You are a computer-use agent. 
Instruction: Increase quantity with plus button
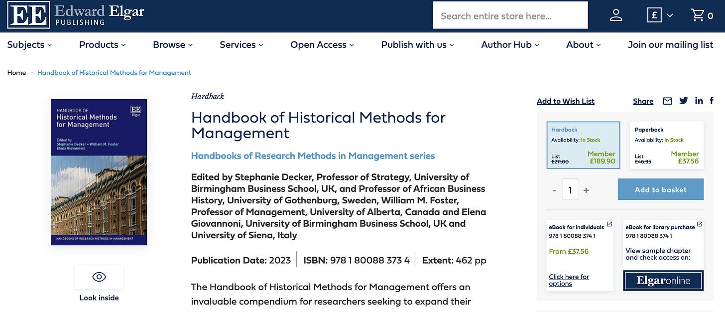pos(586,190)
